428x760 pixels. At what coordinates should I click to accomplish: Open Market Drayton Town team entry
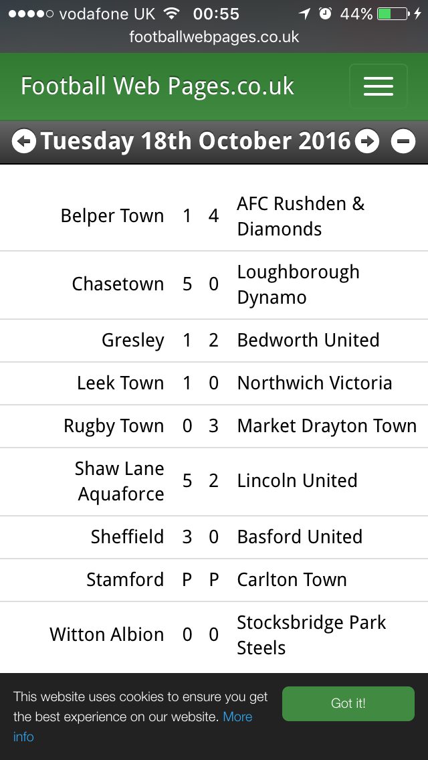point(326,426)
